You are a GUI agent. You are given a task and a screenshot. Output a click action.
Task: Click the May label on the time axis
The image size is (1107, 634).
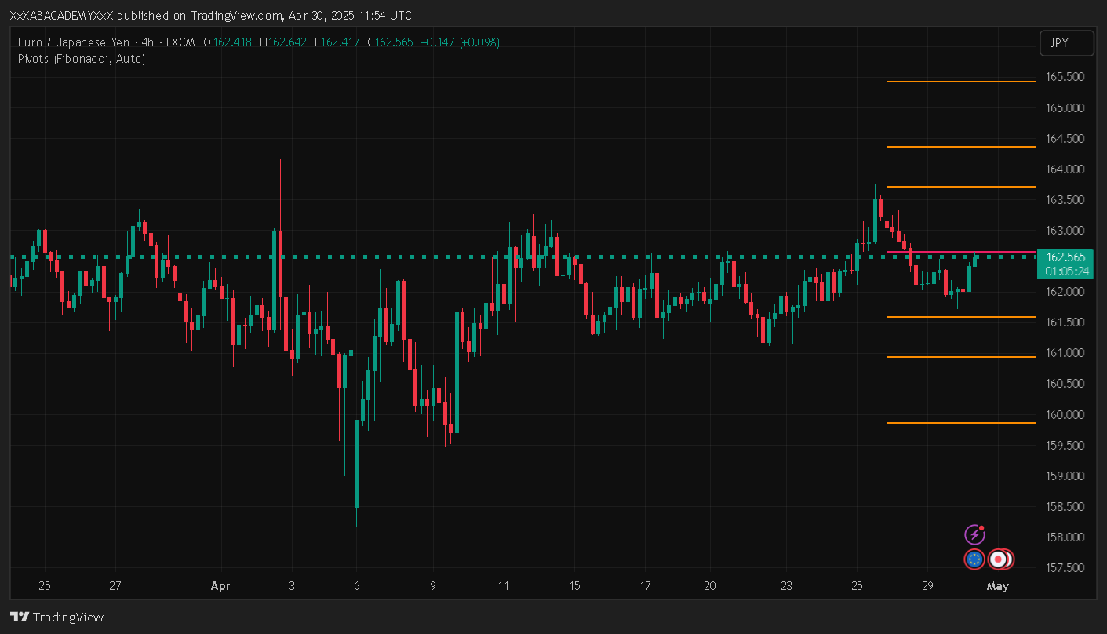click(997, 586)
